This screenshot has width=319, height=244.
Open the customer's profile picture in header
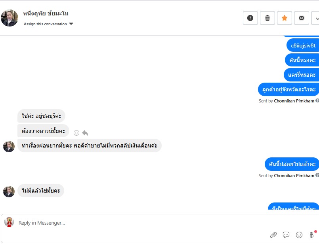(x=10, y=18)
